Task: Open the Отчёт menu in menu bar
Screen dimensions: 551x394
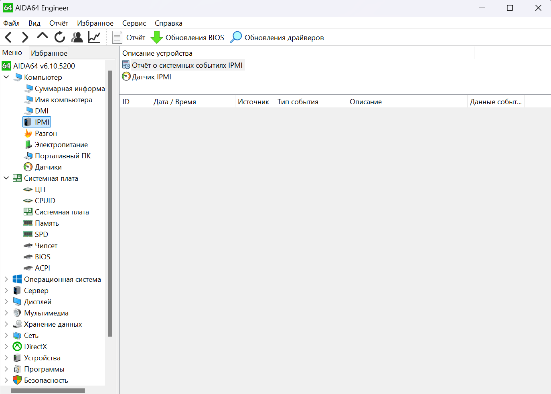Action: (59, 23)
